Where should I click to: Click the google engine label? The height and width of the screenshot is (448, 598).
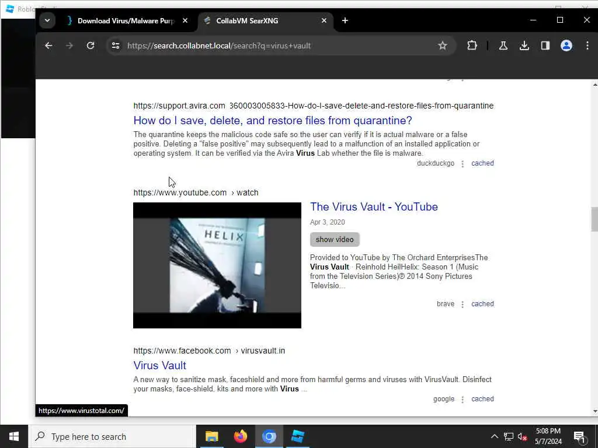pyautogui.click(x=444, y=399)
